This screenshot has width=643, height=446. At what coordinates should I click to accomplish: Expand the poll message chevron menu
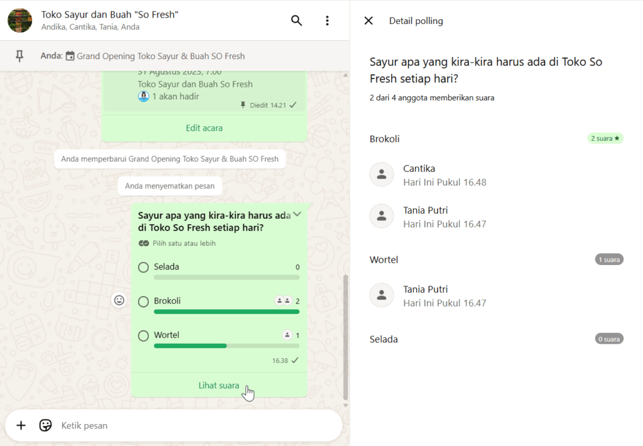pyautogui.click(x=298, y=214)
